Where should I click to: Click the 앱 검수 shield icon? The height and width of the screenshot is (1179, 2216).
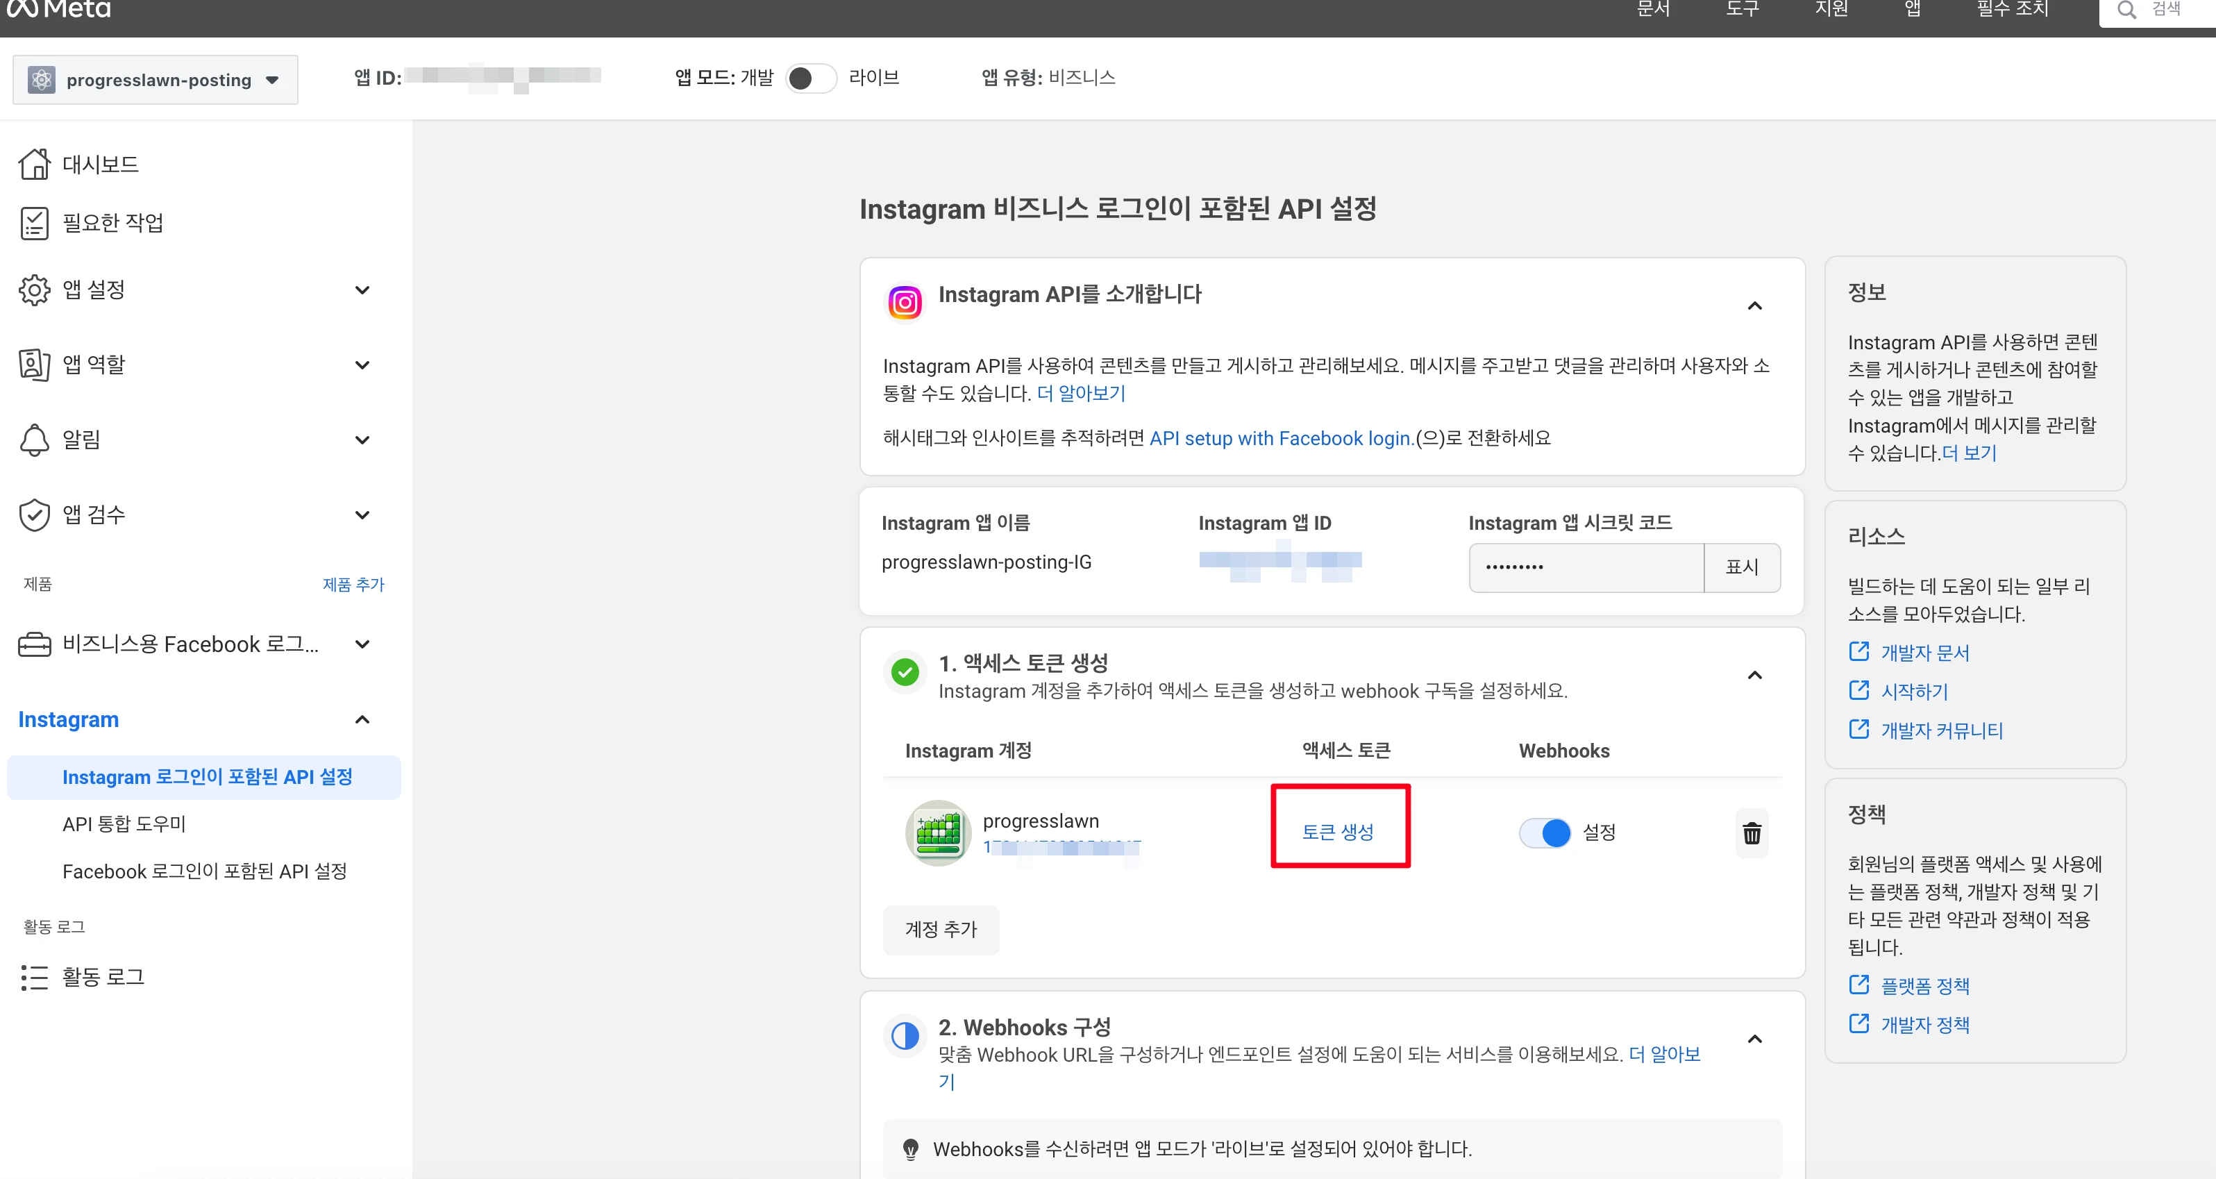pyautogui.click(x=35, y=515)
